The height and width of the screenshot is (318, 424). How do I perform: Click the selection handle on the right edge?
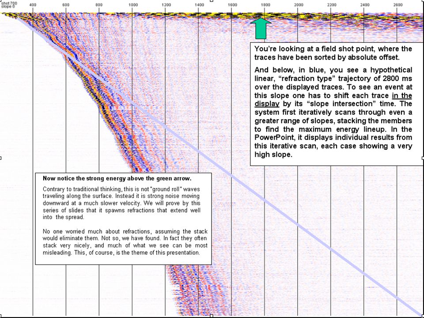(423, 158)
